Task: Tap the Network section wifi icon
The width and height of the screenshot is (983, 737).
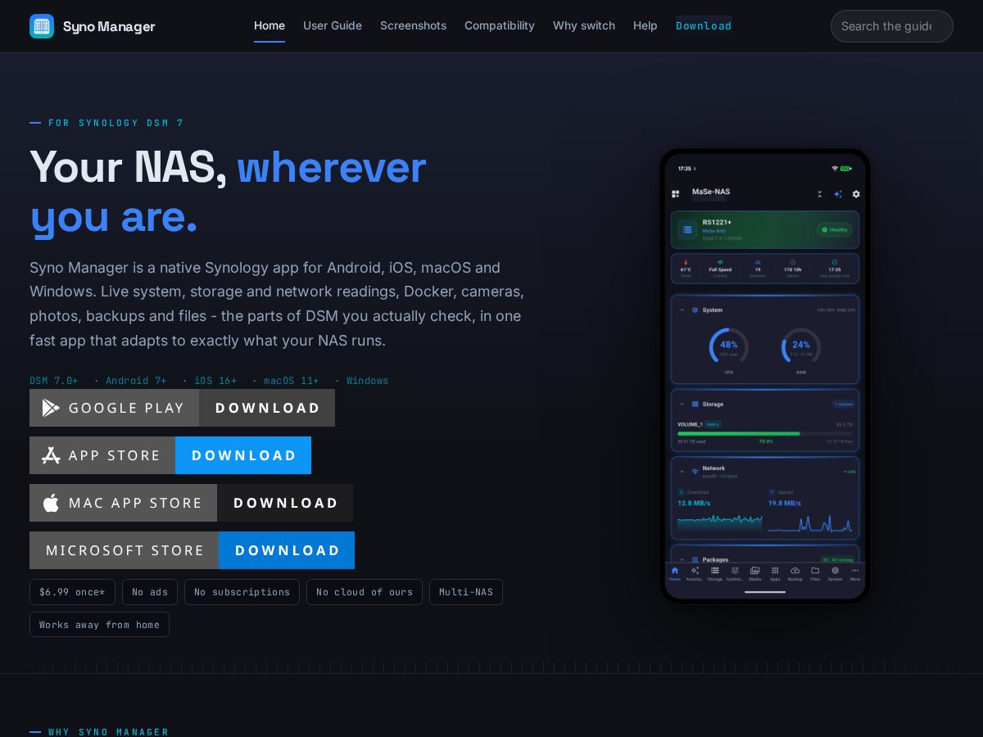Action: coord(695,472)
